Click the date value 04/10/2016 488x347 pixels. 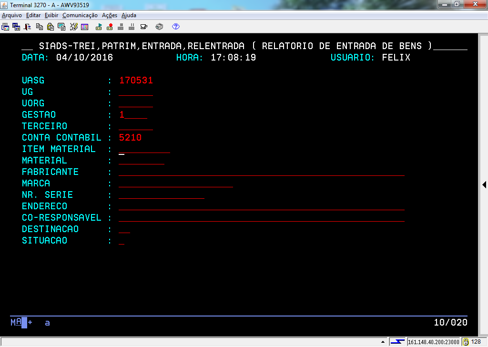[85, 58]
